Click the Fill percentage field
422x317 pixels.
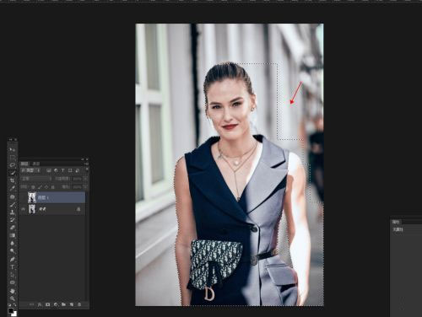point(78,187)
